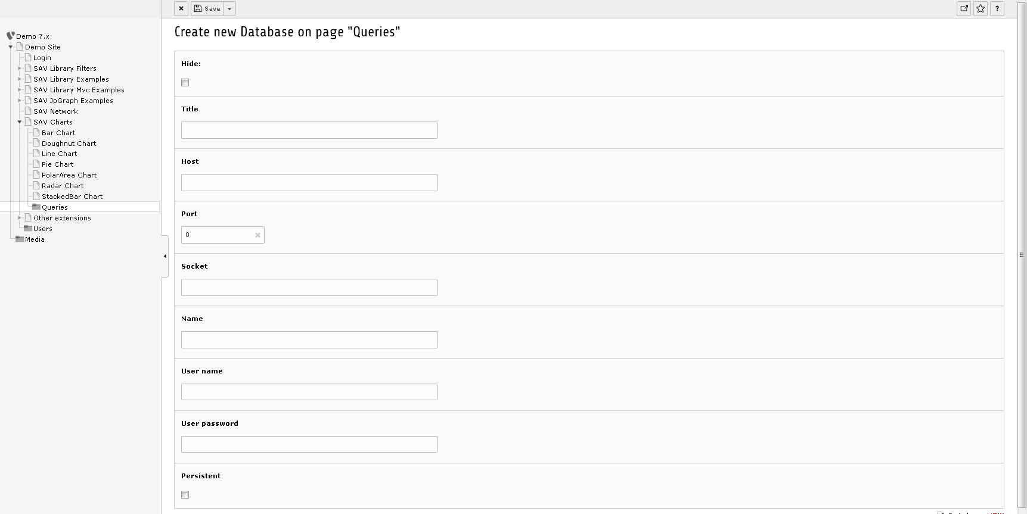Expand the Other extensions tree node
The height and width of the screenshot is (514, 1027).
point(20,217)
